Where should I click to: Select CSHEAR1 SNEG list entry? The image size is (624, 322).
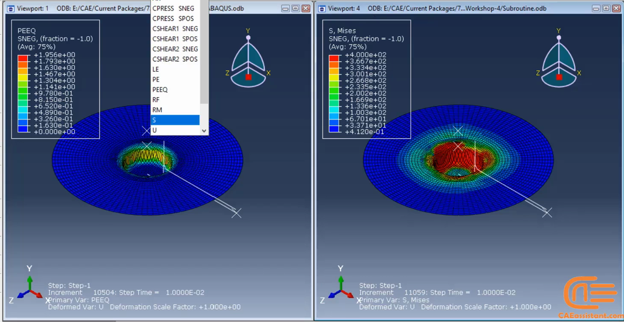click(175, 29)
